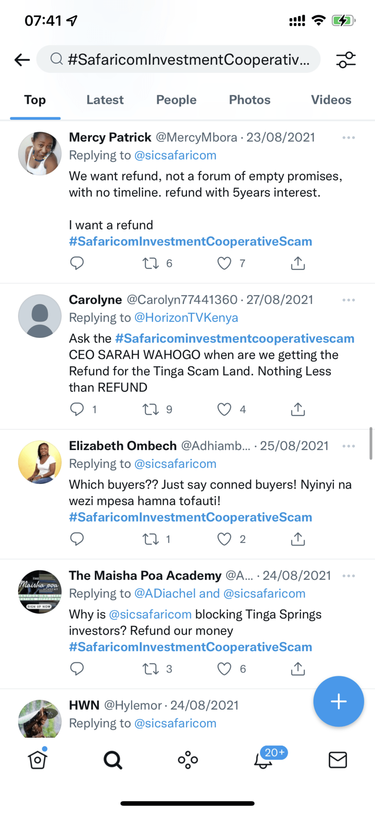Image resolution: width=375 pixels, height=813 pixels.
Task: Open the Spaces icon in bottom bar
Action: pyautogui.click(x=188, y=760)
